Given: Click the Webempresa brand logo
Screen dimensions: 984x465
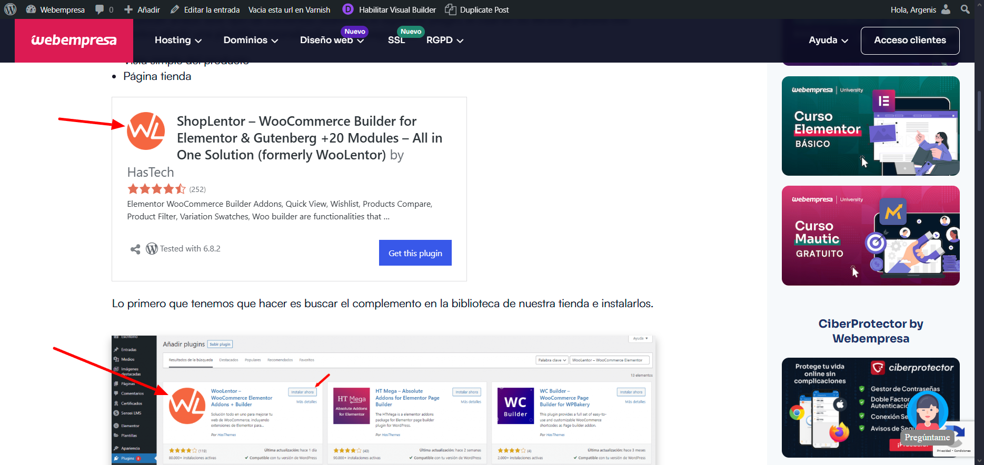Looking at the screenshot, I should (x=74, y=41).
